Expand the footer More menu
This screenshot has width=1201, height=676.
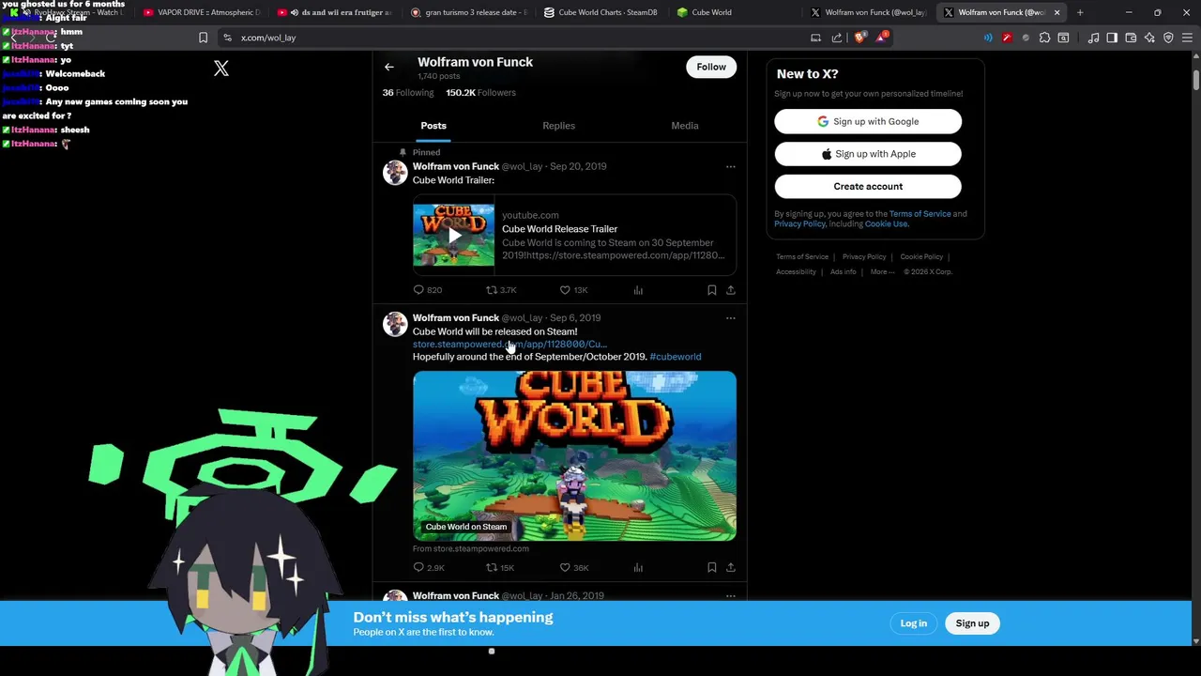(882, 272)
